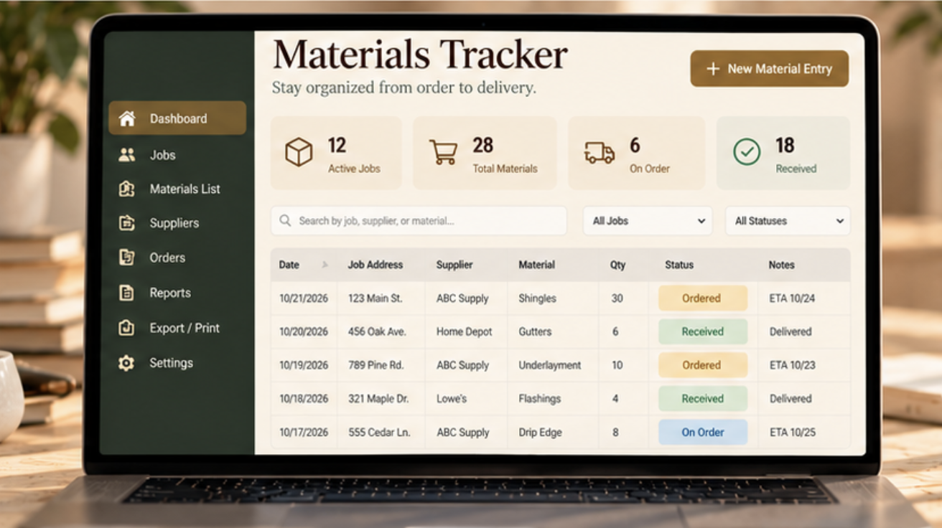Click the "456 Oak Ave." address cell
Screen dimensions: 942x528
[377, 331]
